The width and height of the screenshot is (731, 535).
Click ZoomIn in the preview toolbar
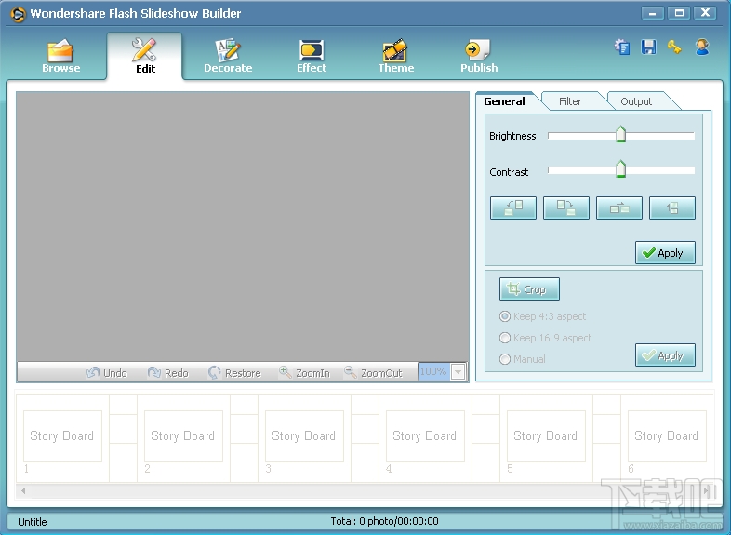point(304,373)
